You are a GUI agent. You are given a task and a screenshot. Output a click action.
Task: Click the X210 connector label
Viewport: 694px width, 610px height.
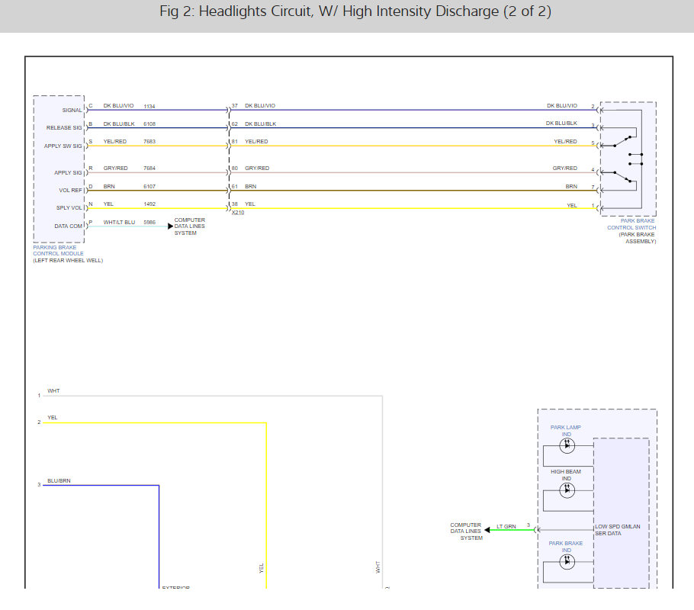point(238,213)
